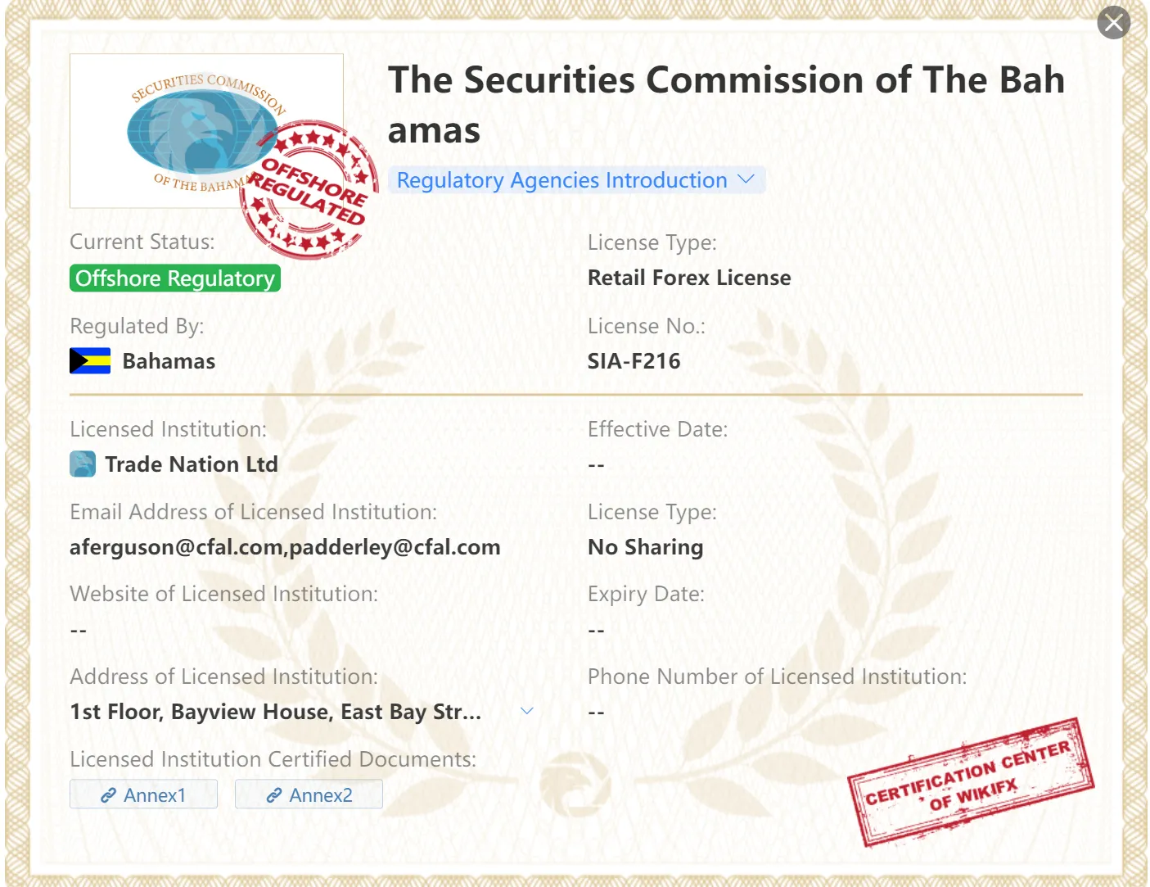Open the Annex1 certified document

(144, 794)
